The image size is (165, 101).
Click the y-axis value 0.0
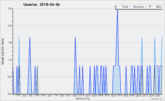point(9,94)
